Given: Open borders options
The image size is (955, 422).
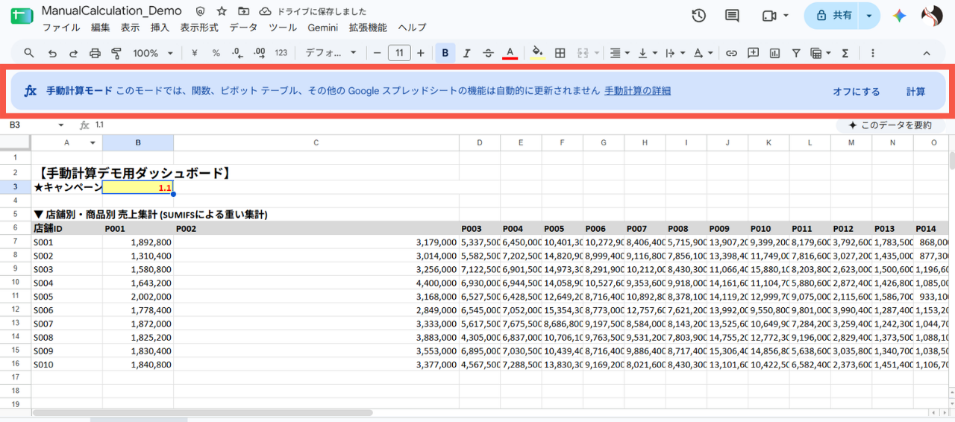Looking at the screenshot, I should point(560,53).
